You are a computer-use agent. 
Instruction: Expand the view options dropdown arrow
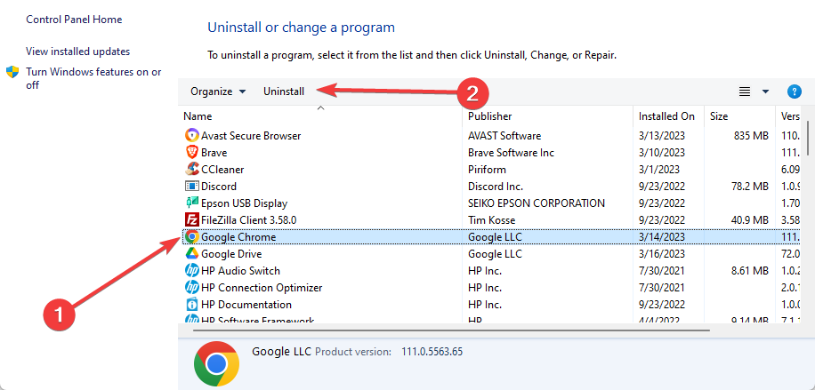[x=765, y=92]
